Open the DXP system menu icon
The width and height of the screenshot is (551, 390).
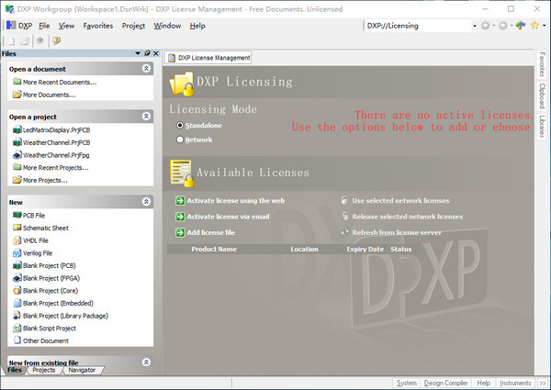(x=11, y=26)
